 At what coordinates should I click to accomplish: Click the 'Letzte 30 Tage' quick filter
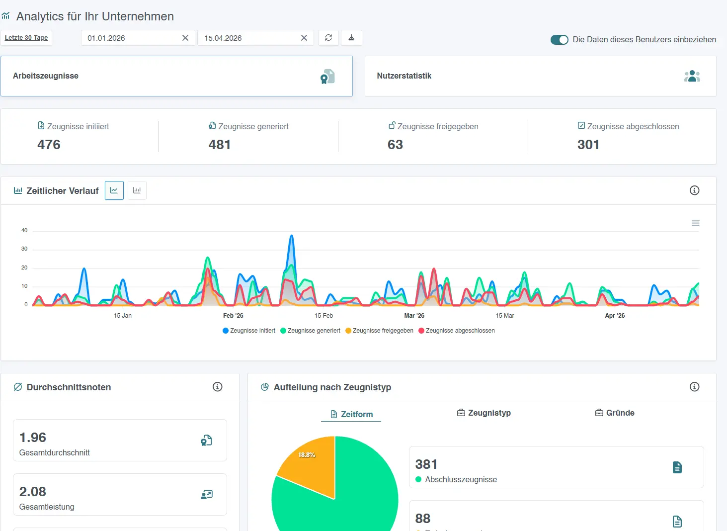pos(26,38)
